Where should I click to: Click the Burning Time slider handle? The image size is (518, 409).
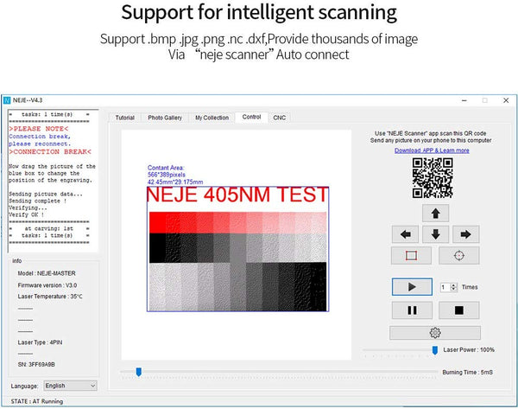point(138,372)
